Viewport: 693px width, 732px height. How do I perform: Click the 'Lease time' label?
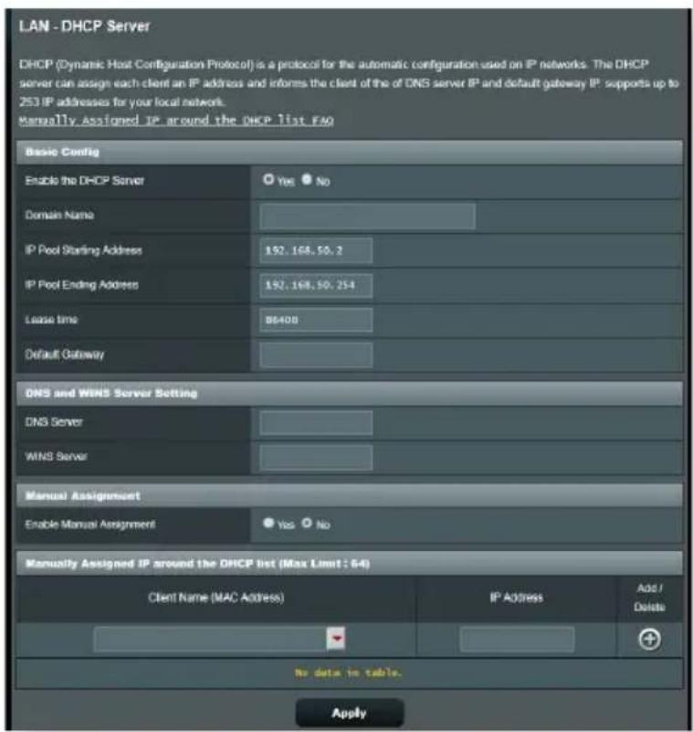51,320
